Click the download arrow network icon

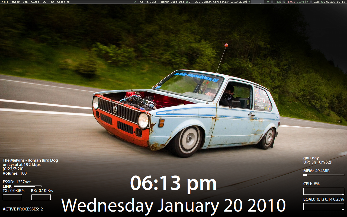289,2
